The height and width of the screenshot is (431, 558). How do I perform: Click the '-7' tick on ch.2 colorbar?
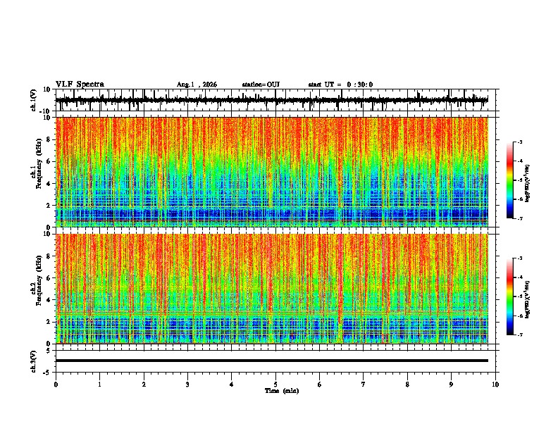tap(520, 335)
